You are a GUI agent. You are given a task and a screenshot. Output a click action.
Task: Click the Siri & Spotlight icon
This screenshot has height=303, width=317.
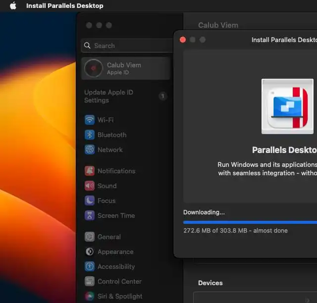(90, 297)
